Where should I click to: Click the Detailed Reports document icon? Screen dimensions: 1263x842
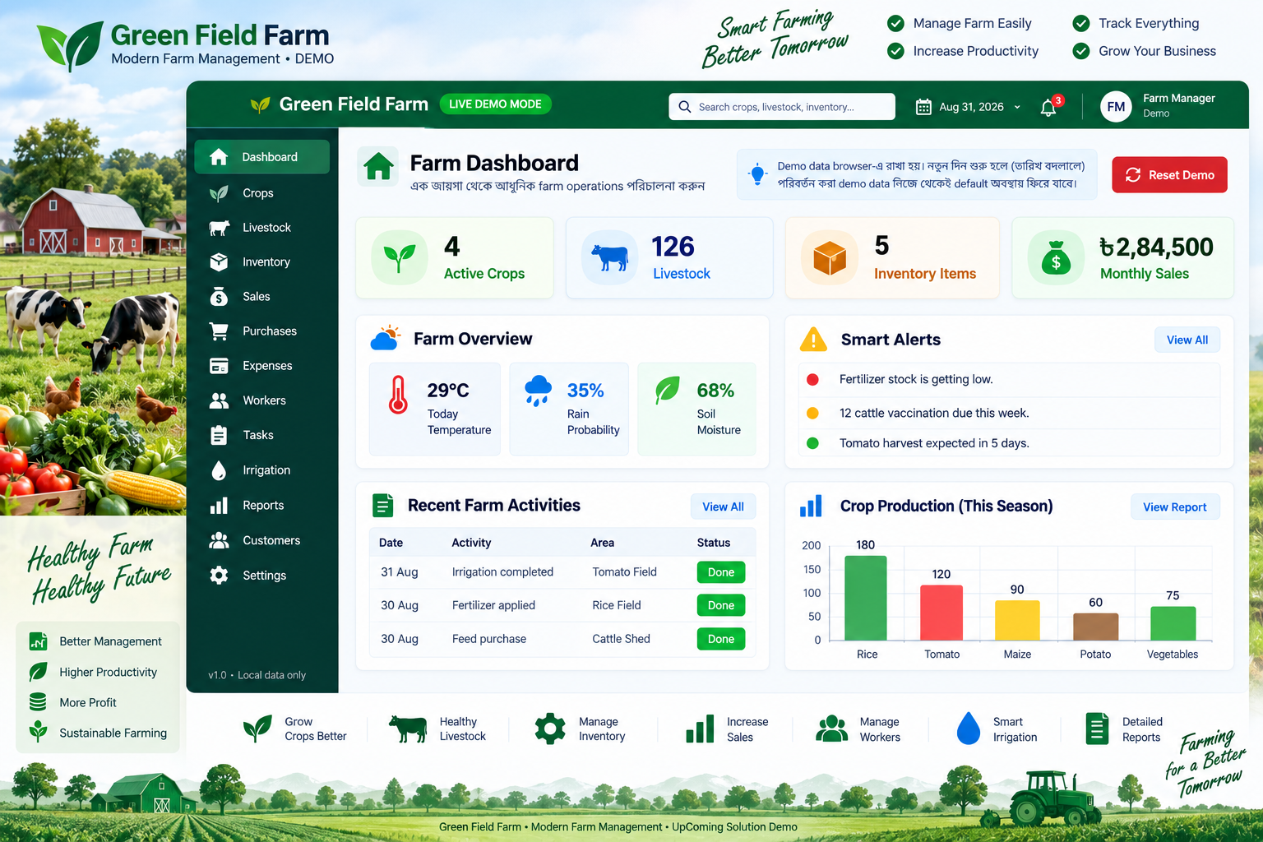point(1097,729)
